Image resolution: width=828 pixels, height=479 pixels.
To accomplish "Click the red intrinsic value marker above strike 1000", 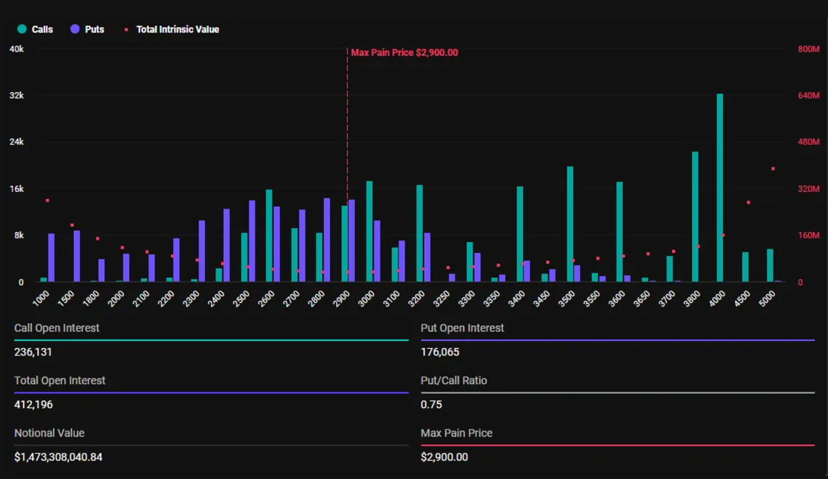I will pos(48,201).
